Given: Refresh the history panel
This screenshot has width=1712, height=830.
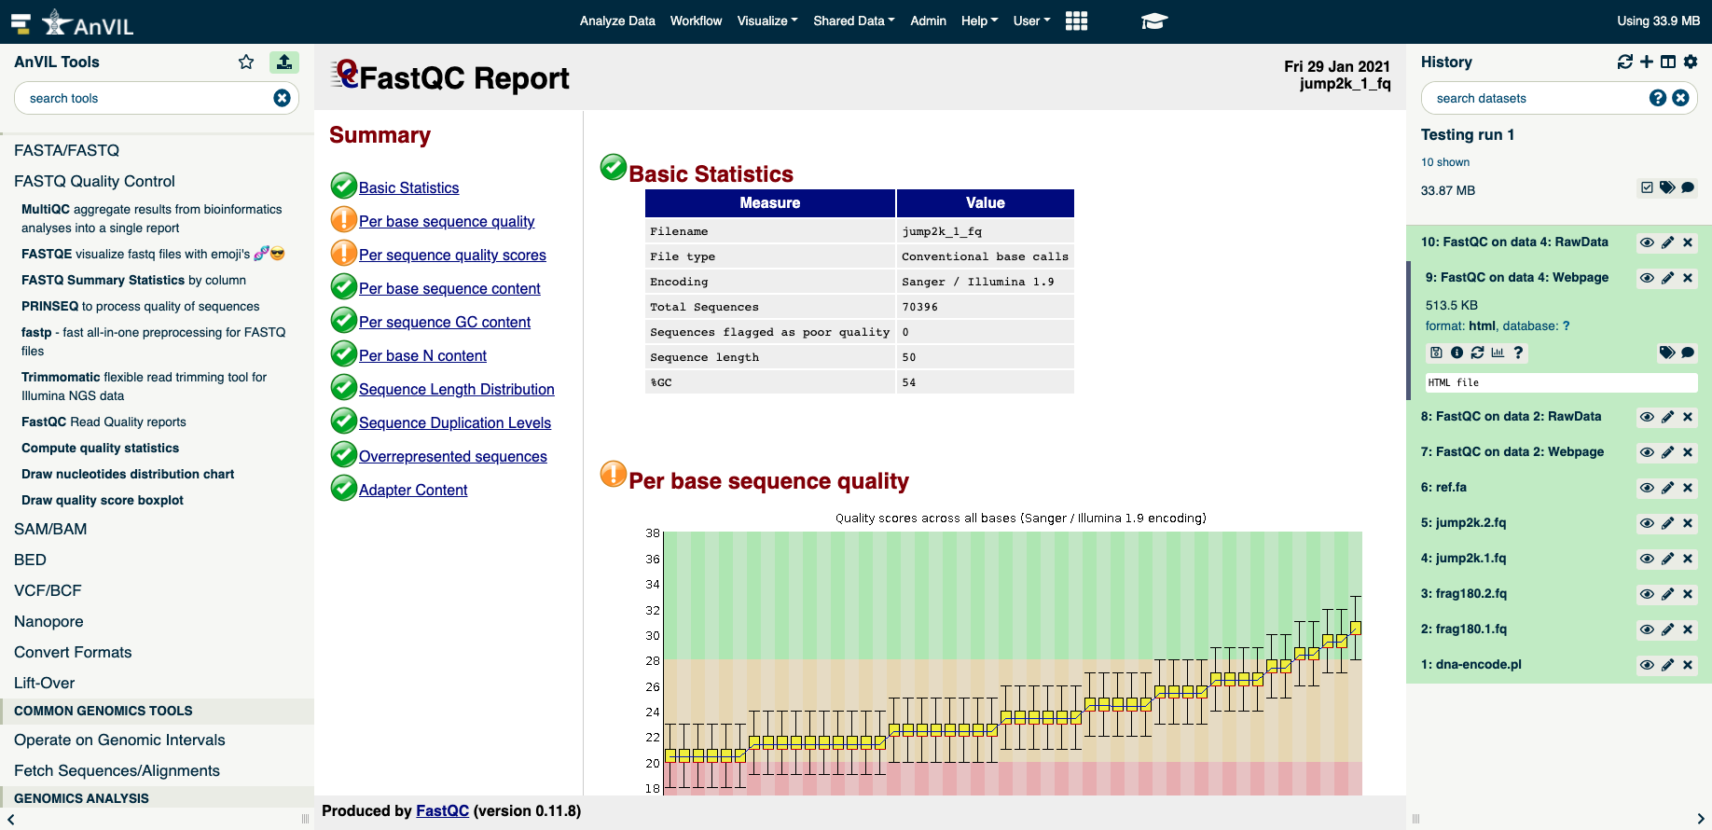Looking at the screenshot, I should coord(1625,62).
